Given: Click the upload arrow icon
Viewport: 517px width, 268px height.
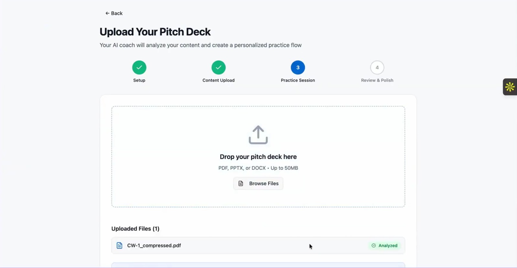Looking at the screenshot, I should pyautogui.click(x=258, y=135).
